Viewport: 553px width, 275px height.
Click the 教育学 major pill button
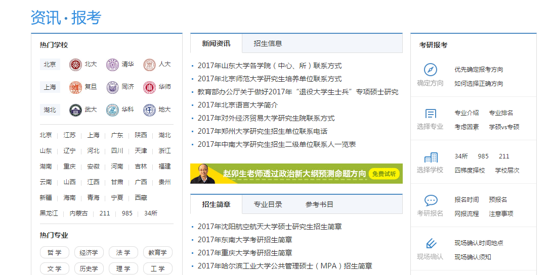pos(158,252)
